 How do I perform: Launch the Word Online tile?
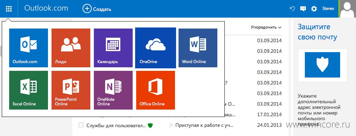point(198,48)
